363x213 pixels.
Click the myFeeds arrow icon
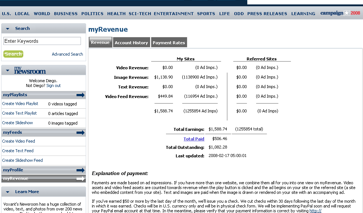80,133
